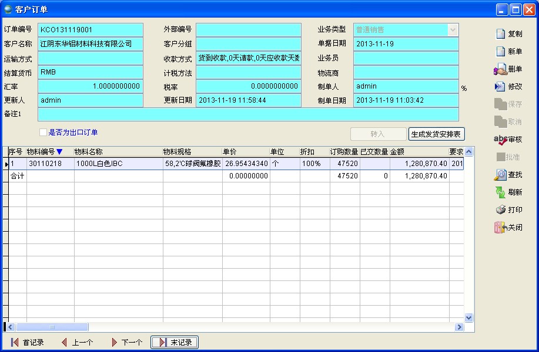Click the 备注1 remarks input field
This screenshot has width=539, height=352.
248,114
